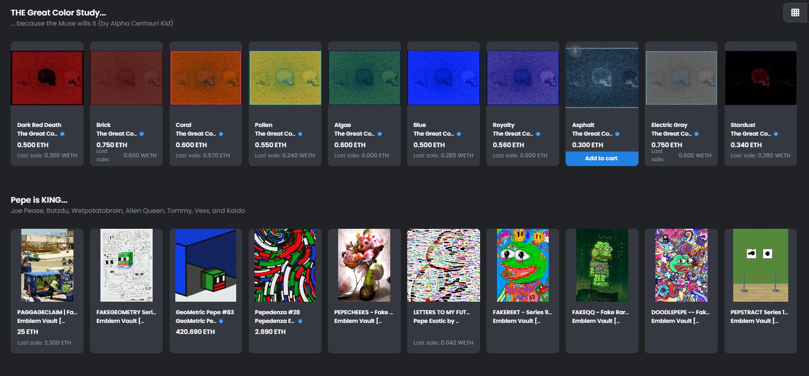The width and height of the screenshot is (809, 376).
Task: Open the Asphalt artwork image
Action: click(602, 78)
